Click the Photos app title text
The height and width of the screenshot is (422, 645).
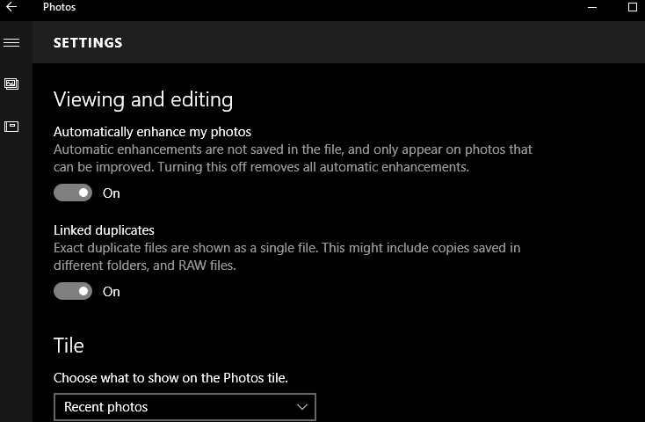point(59,7)
